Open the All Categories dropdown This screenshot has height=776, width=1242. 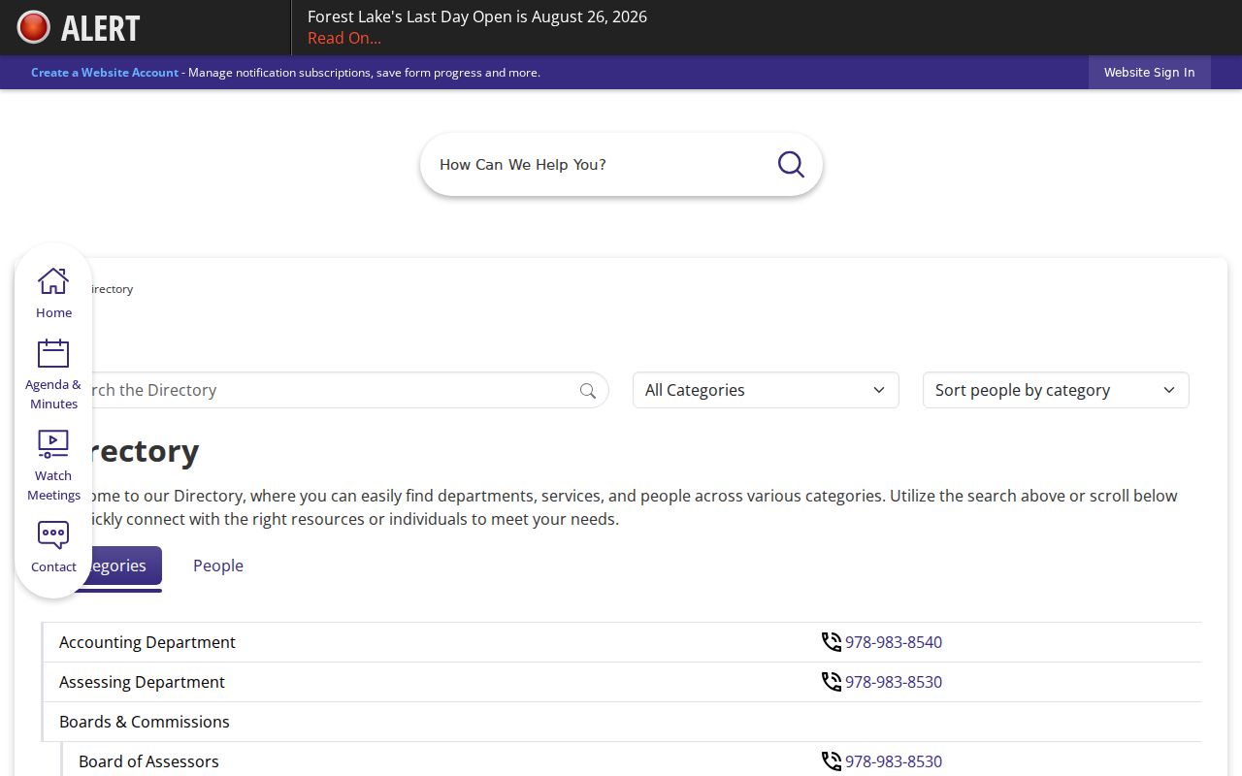pos(766,390)
